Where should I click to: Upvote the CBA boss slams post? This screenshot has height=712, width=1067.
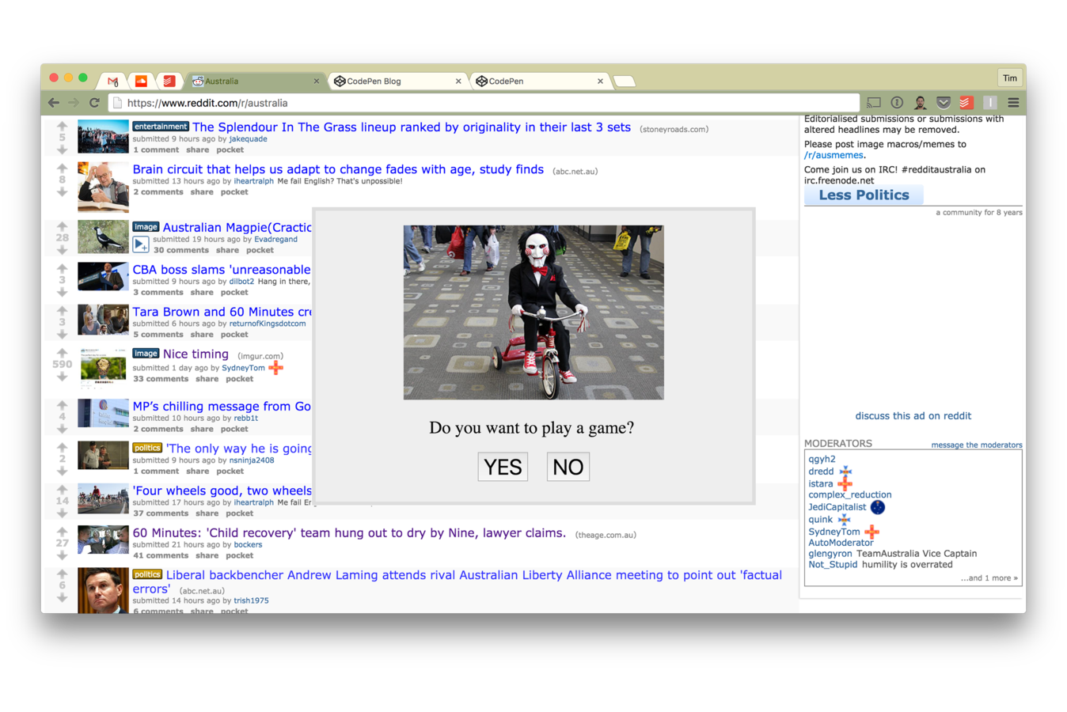pos(62,268)
